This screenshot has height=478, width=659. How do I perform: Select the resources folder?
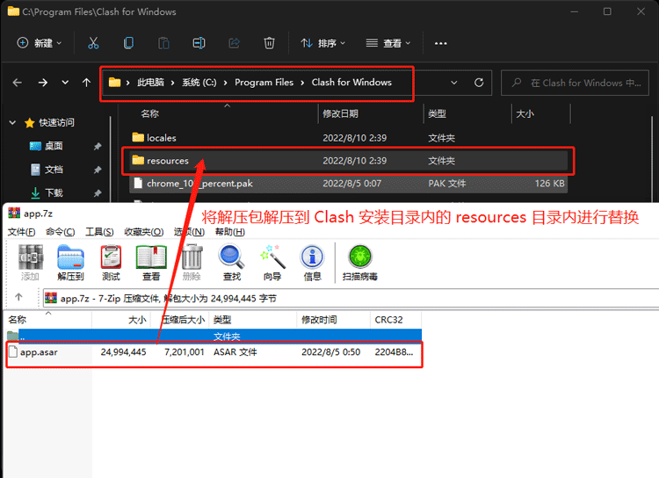point(167,161)
